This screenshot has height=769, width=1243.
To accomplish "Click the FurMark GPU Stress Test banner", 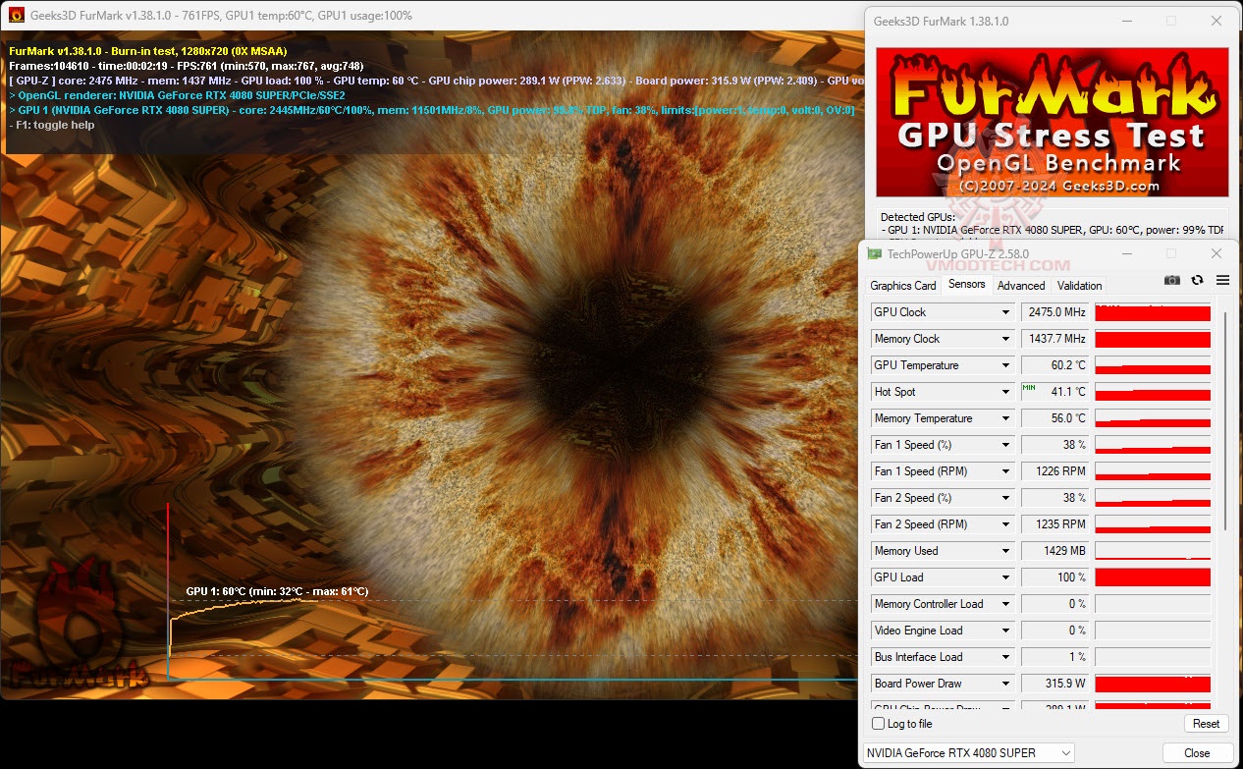I will (x=1052, y=122).
